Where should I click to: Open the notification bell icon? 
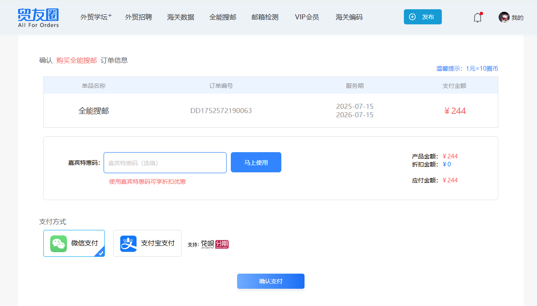coord(477,18)
